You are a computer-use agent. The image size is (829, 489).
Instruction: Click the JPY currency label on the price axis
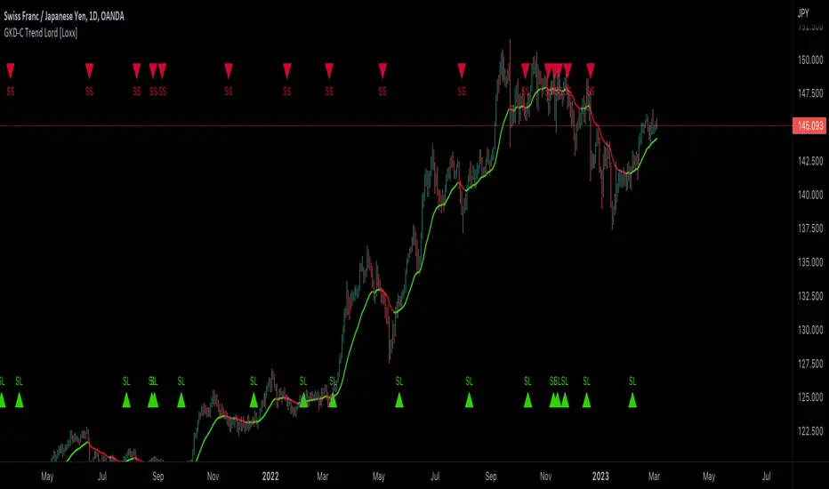pos(803,13)
